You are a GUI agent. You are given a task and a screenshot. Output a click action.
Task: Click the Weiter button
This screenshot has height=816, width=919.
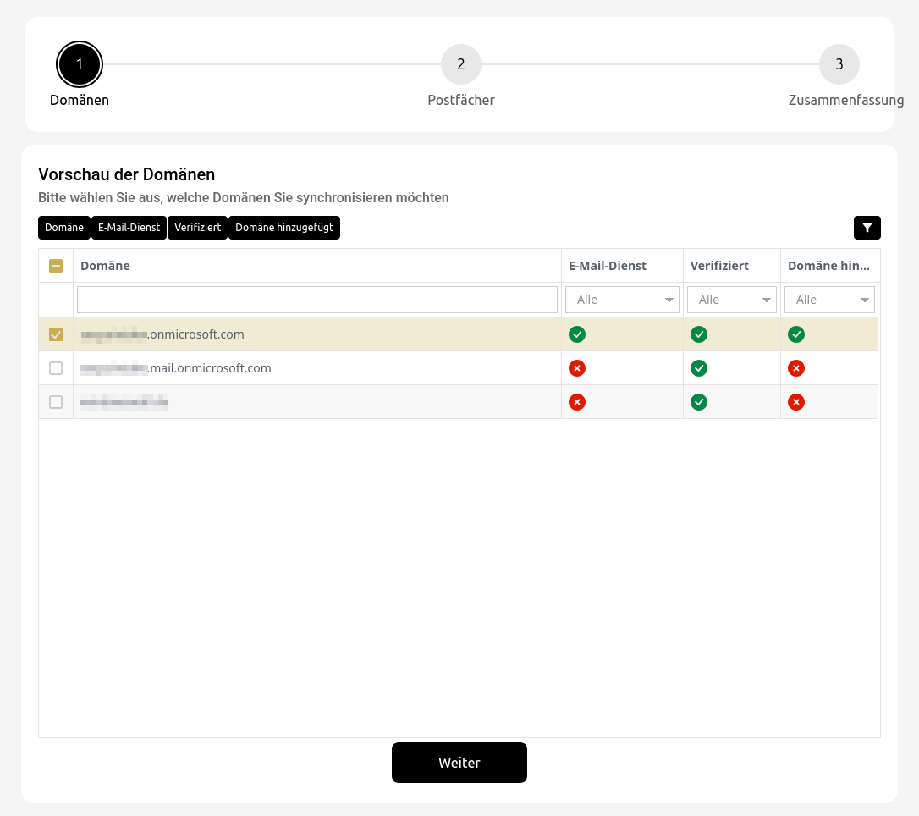pyautogui.click(x=459, y=763)
